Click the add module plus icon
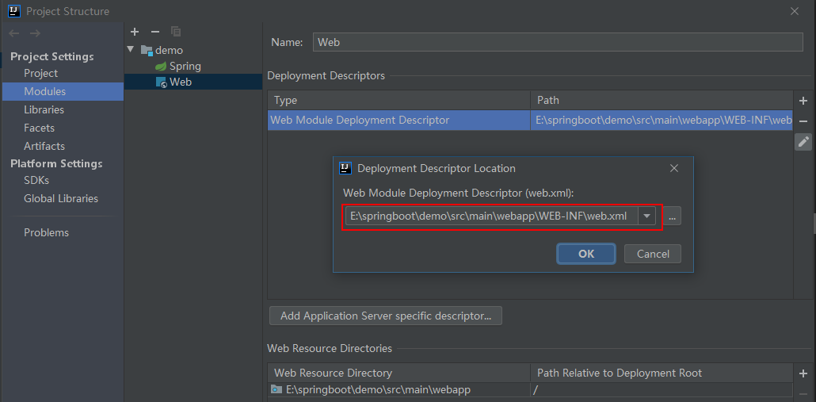Viewport: 816px width, 402px height. click(135, 32)
